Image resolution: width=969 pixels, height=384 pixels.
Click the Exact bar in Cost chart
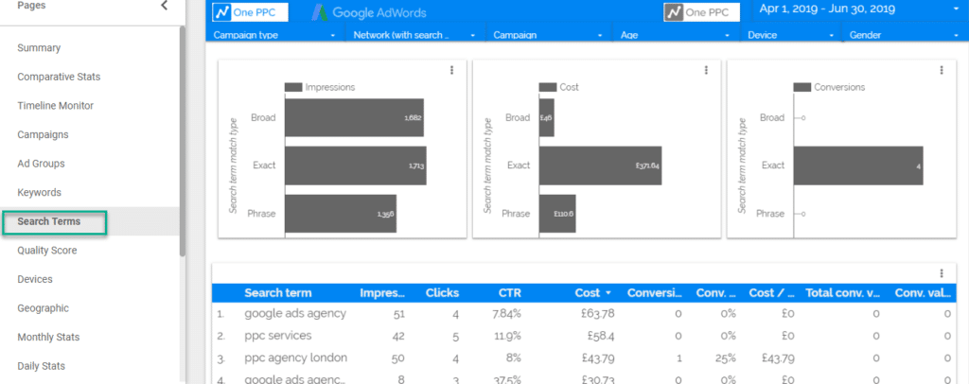pyautogui.click(x=600, y=166)
